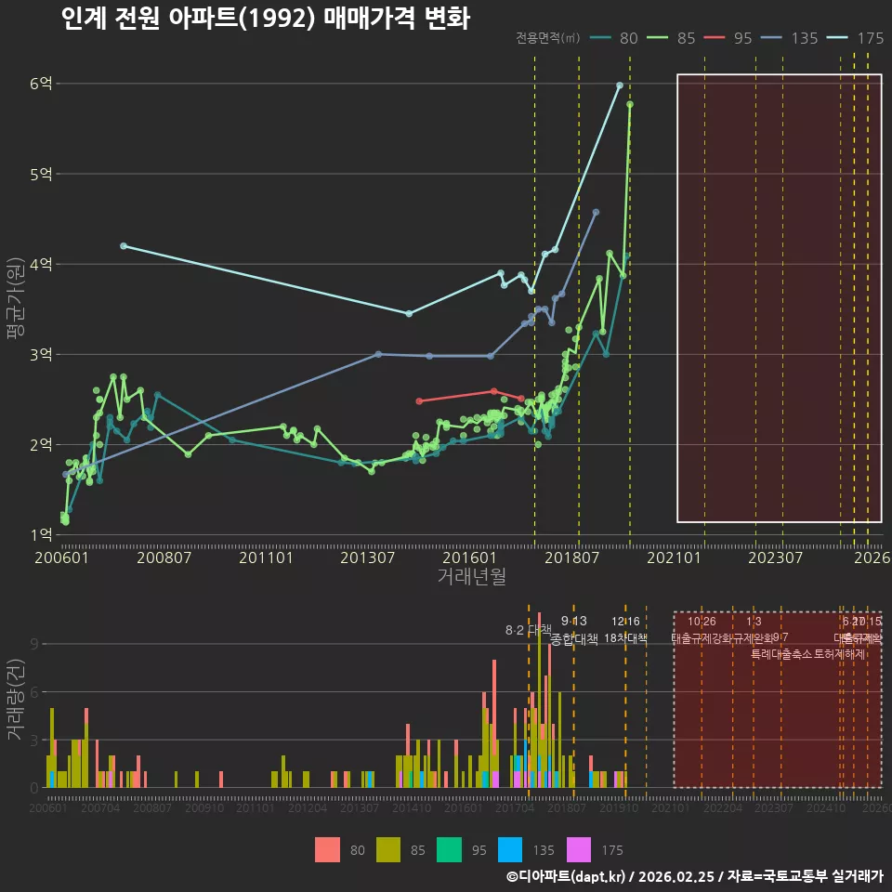Click the 202101 label on the price chart x-axis

point(674,557)
